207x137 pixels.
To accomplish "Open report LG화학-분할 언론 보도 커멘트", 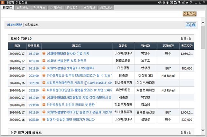I will 67,61.
